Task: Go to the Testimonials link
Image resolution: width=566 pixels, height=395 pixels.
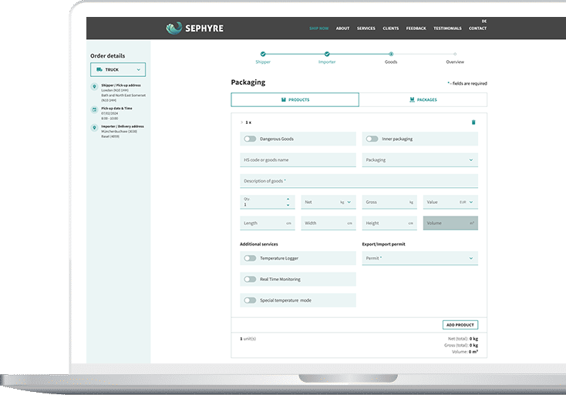Action: 447,28
